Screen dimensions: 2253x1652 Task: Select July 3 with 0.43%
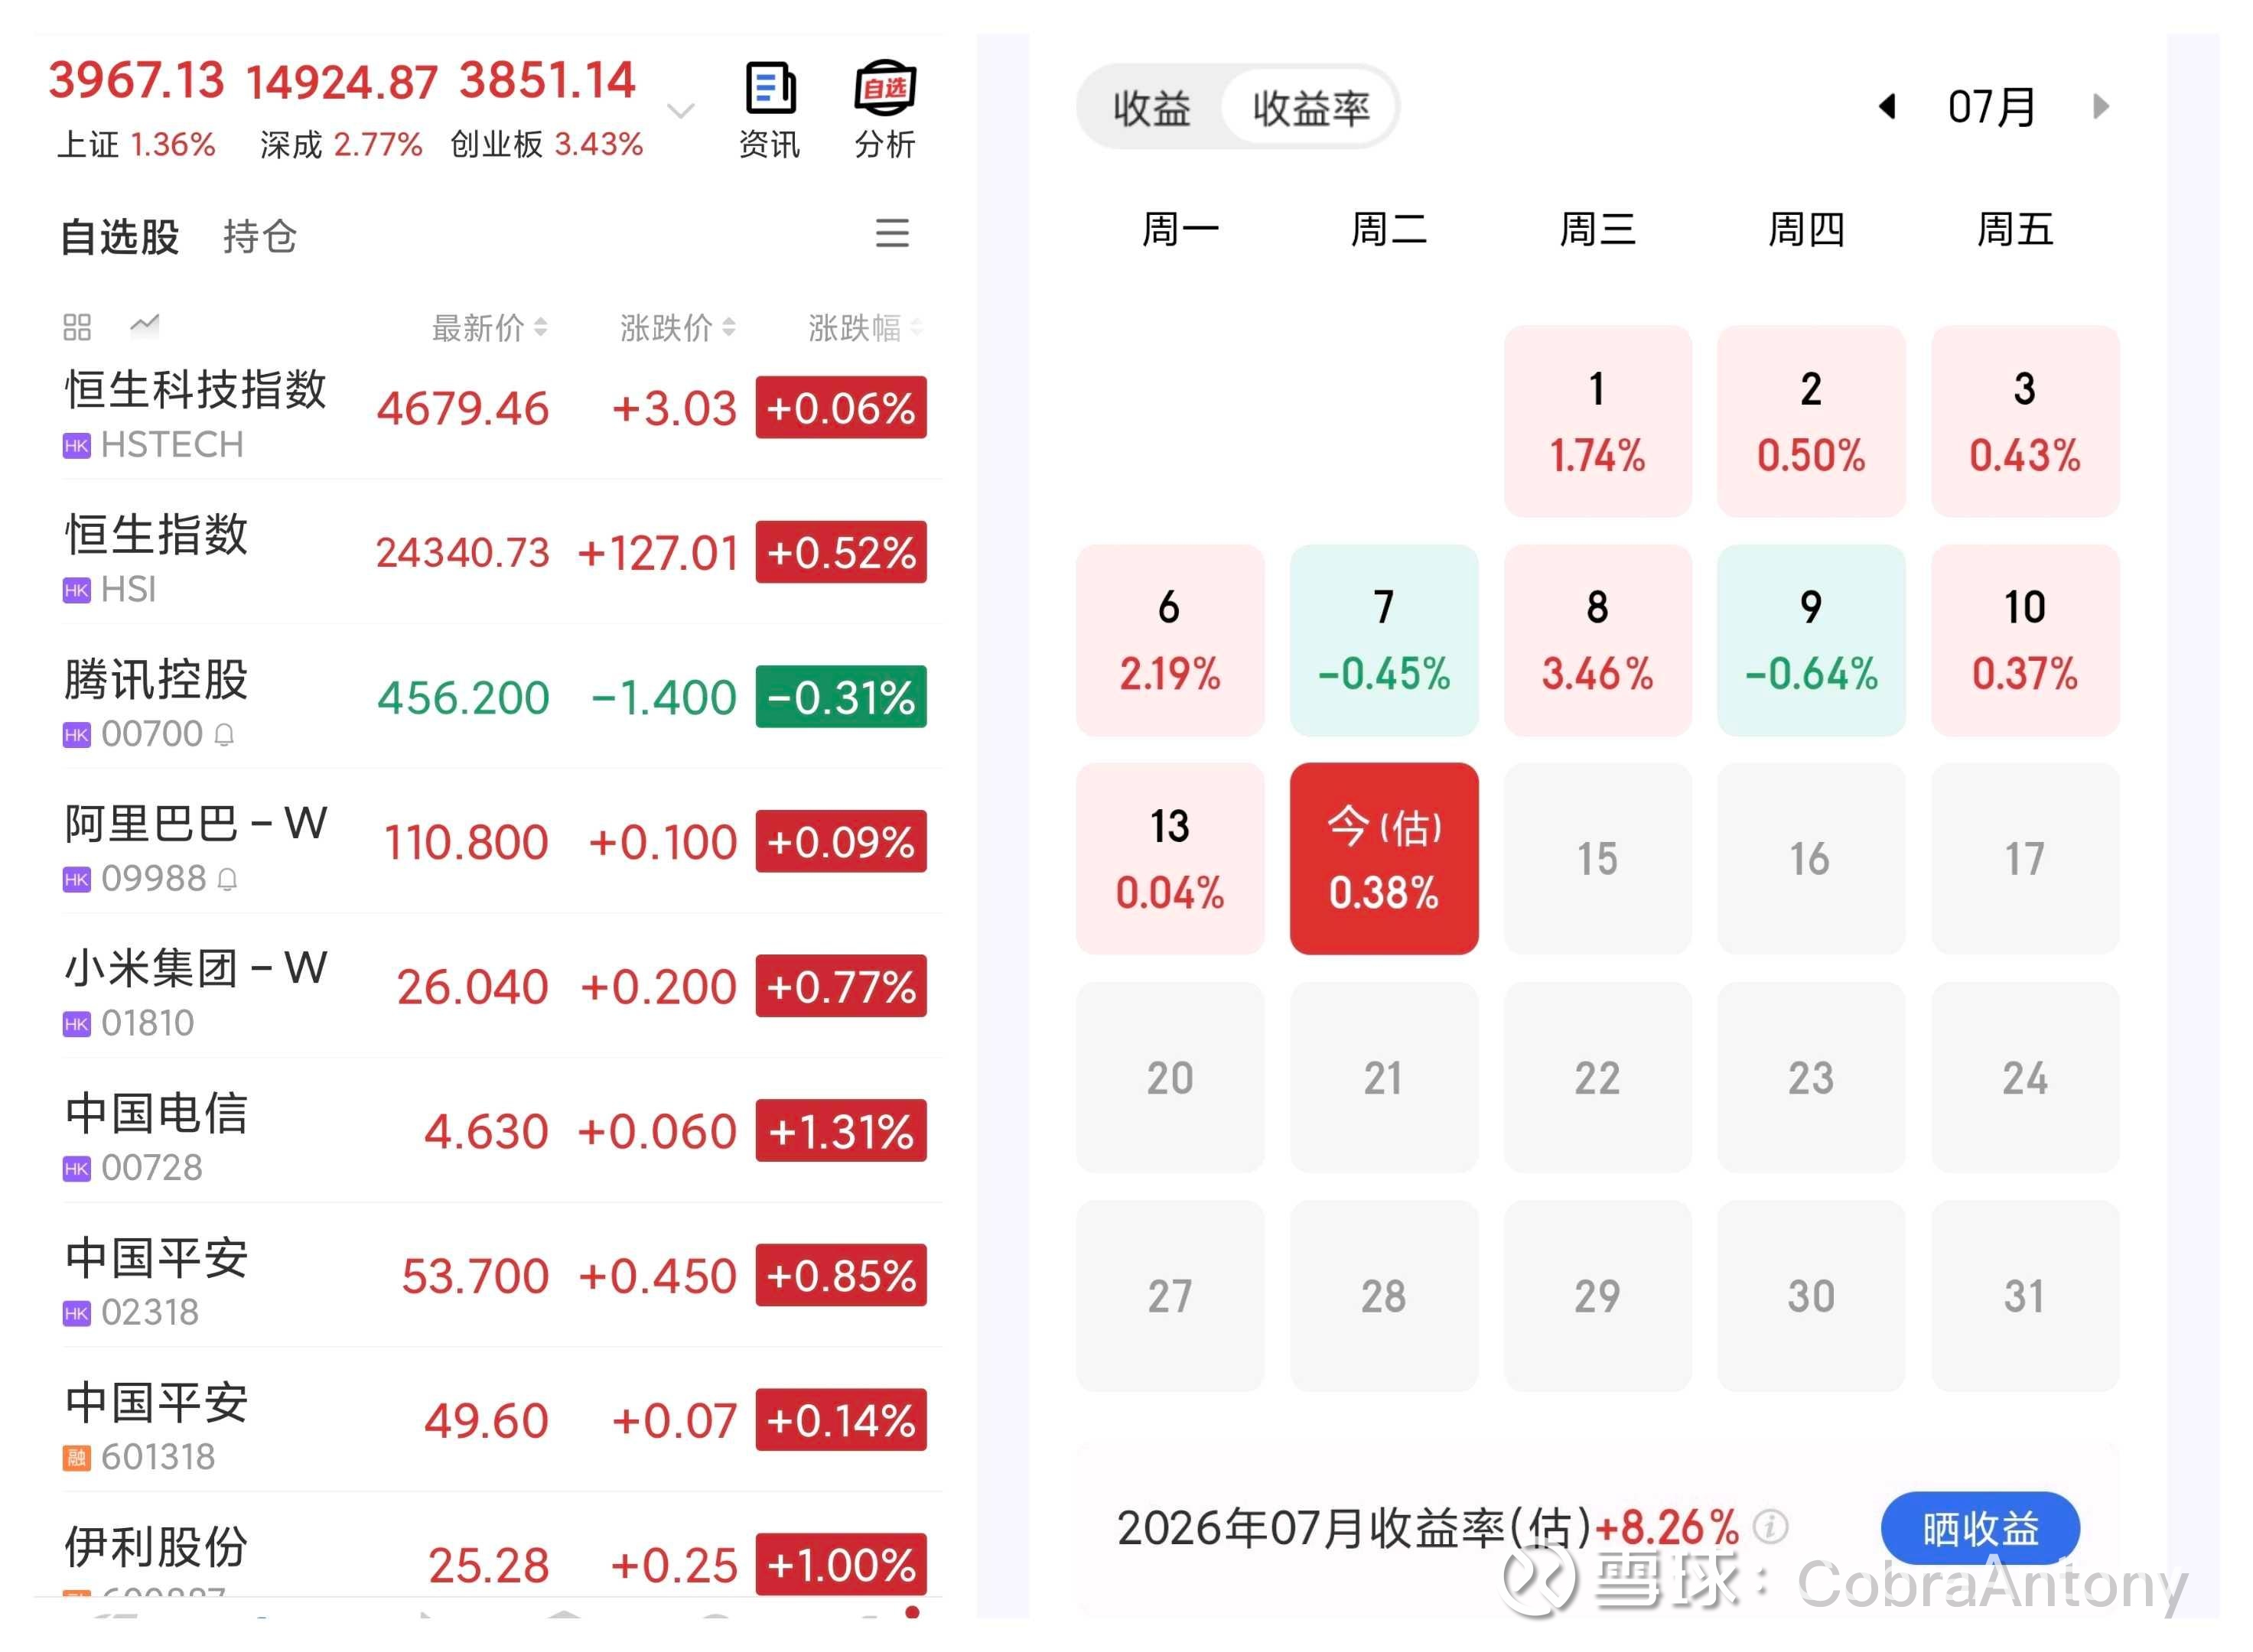[x=2025, y=421]
